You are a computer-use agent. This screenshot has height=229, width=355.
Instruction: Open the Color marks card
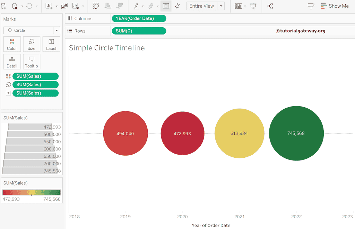click(x=12, y=44)
